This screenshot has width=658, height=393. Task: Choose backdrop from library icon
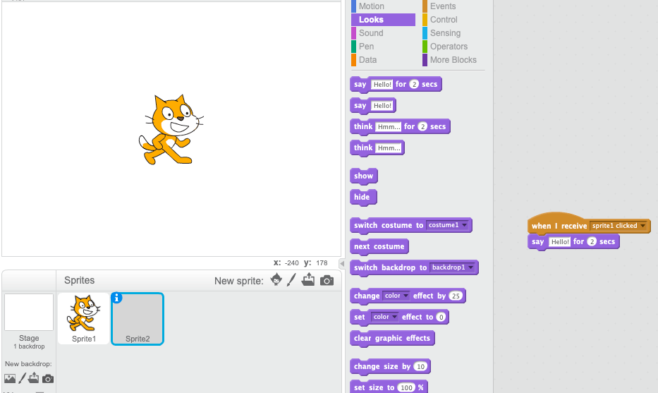tap(10, 379)
